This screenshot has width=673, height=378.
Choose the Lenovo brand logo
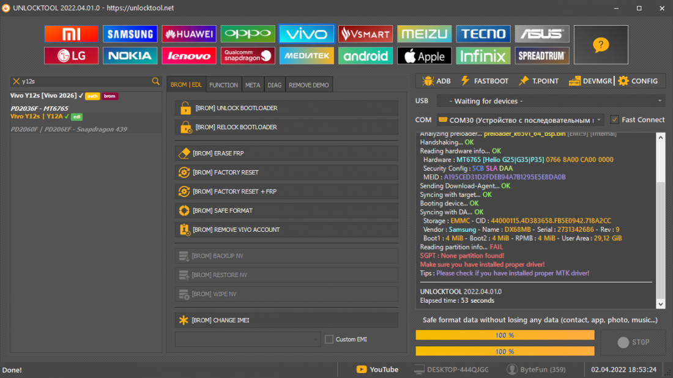click(189, 56)
